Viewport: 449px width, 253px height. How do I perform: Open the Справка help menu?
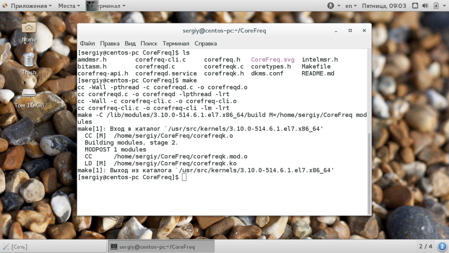(x=206, y=43)
